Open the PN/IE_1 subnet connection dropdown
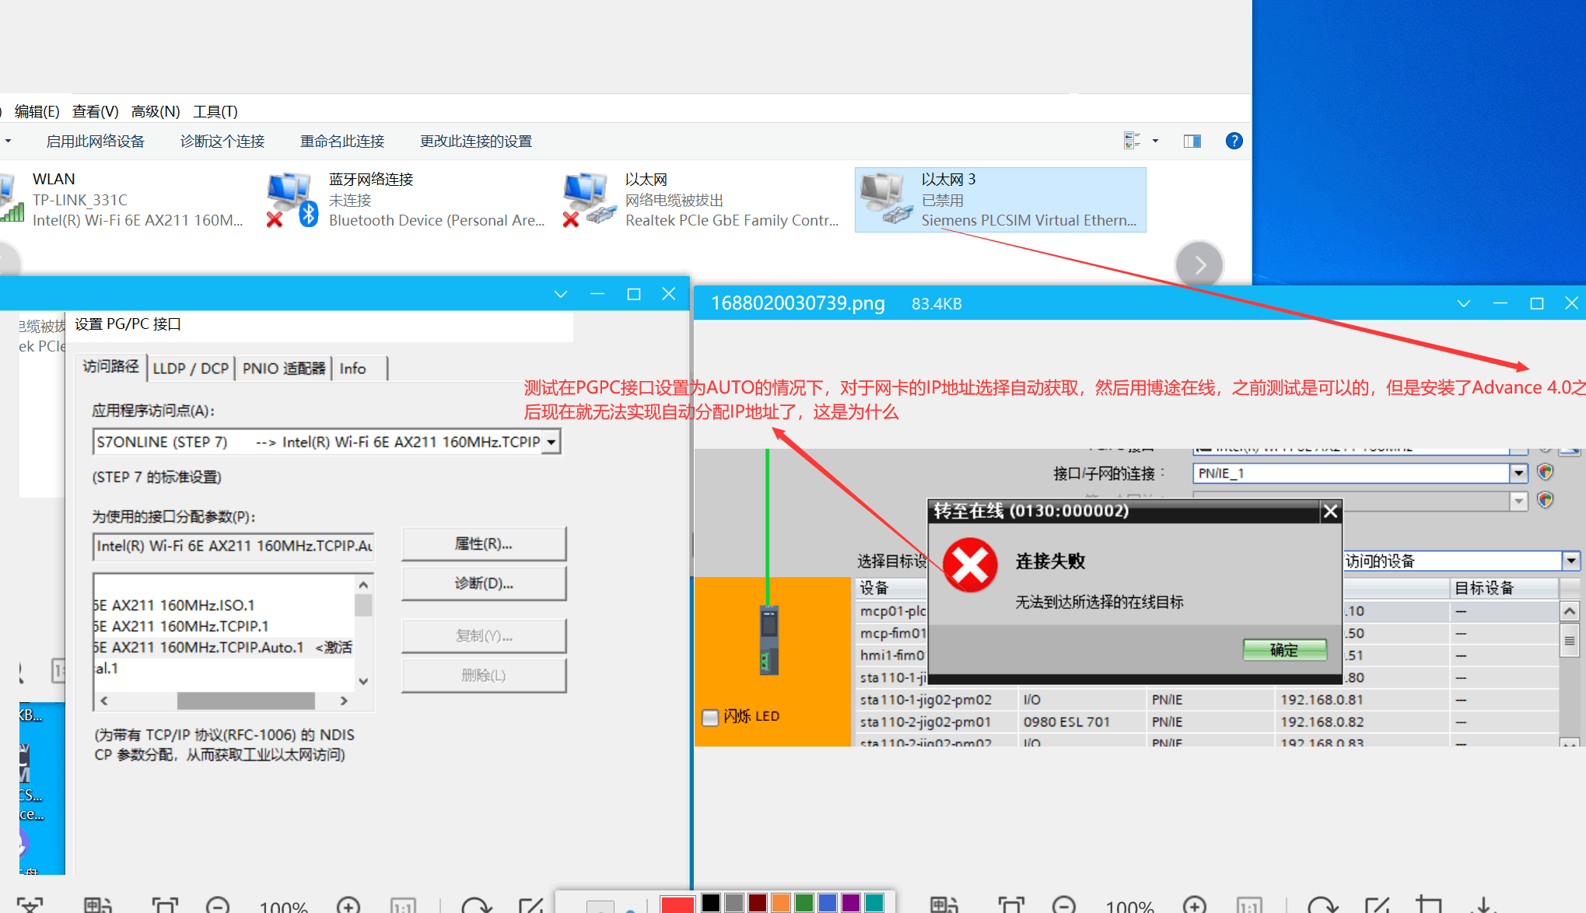 point(1518,473)
